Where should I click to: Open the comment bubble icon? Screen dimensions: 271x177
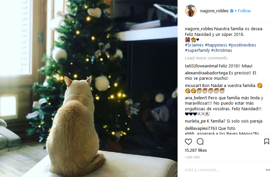tap(200, 141)
